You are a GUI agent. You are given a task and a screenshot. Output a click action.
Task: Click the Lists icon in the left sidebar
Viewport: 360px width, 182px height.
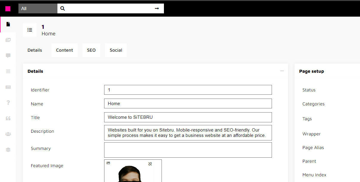[8, 71]
